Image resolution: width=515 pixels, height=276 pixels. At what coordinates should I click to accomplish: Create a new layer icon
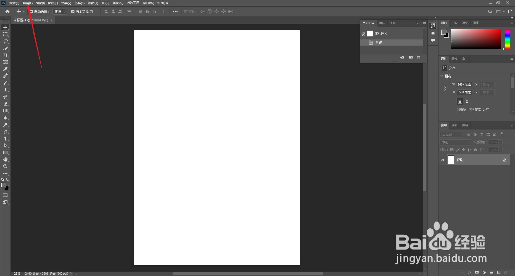coord(499,272)
